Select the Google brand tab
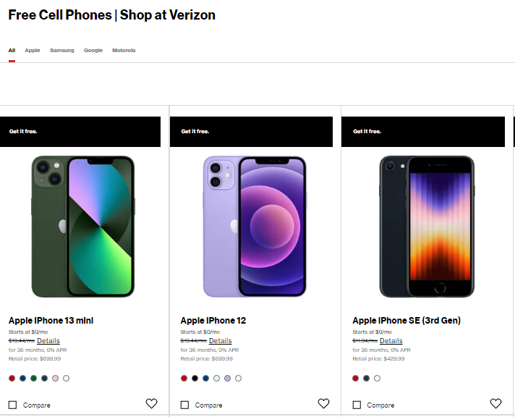The width and height of the screenshot is (515, 417). pyautogui.click(x=93, y=51)
